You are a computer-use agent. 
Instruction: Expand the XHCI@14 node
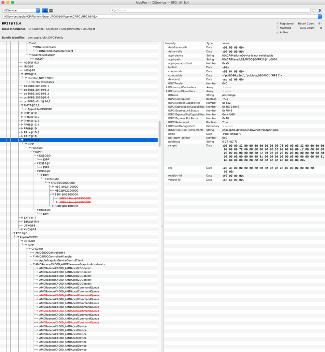pos(22,229)
